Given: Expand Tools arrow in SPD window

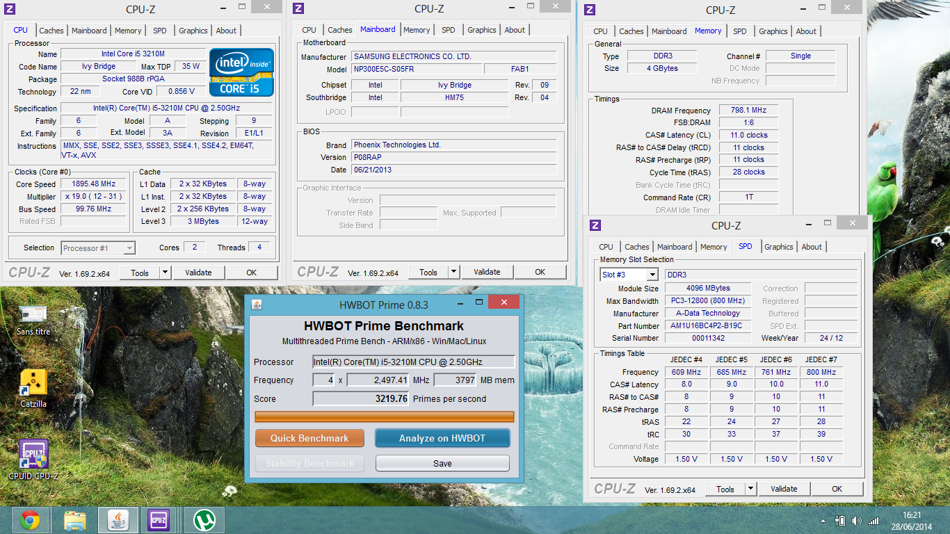Looking at the screenshot, I should click(x=751, y=489).
